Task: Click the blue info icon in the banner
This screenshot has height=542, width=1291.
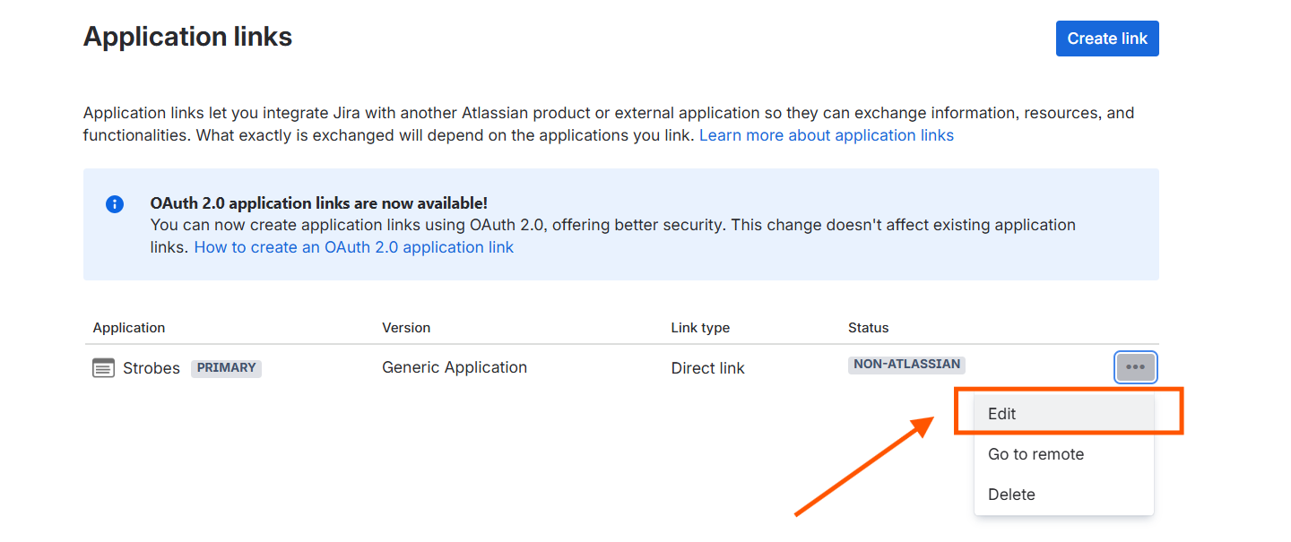Action: click(115, 204)
